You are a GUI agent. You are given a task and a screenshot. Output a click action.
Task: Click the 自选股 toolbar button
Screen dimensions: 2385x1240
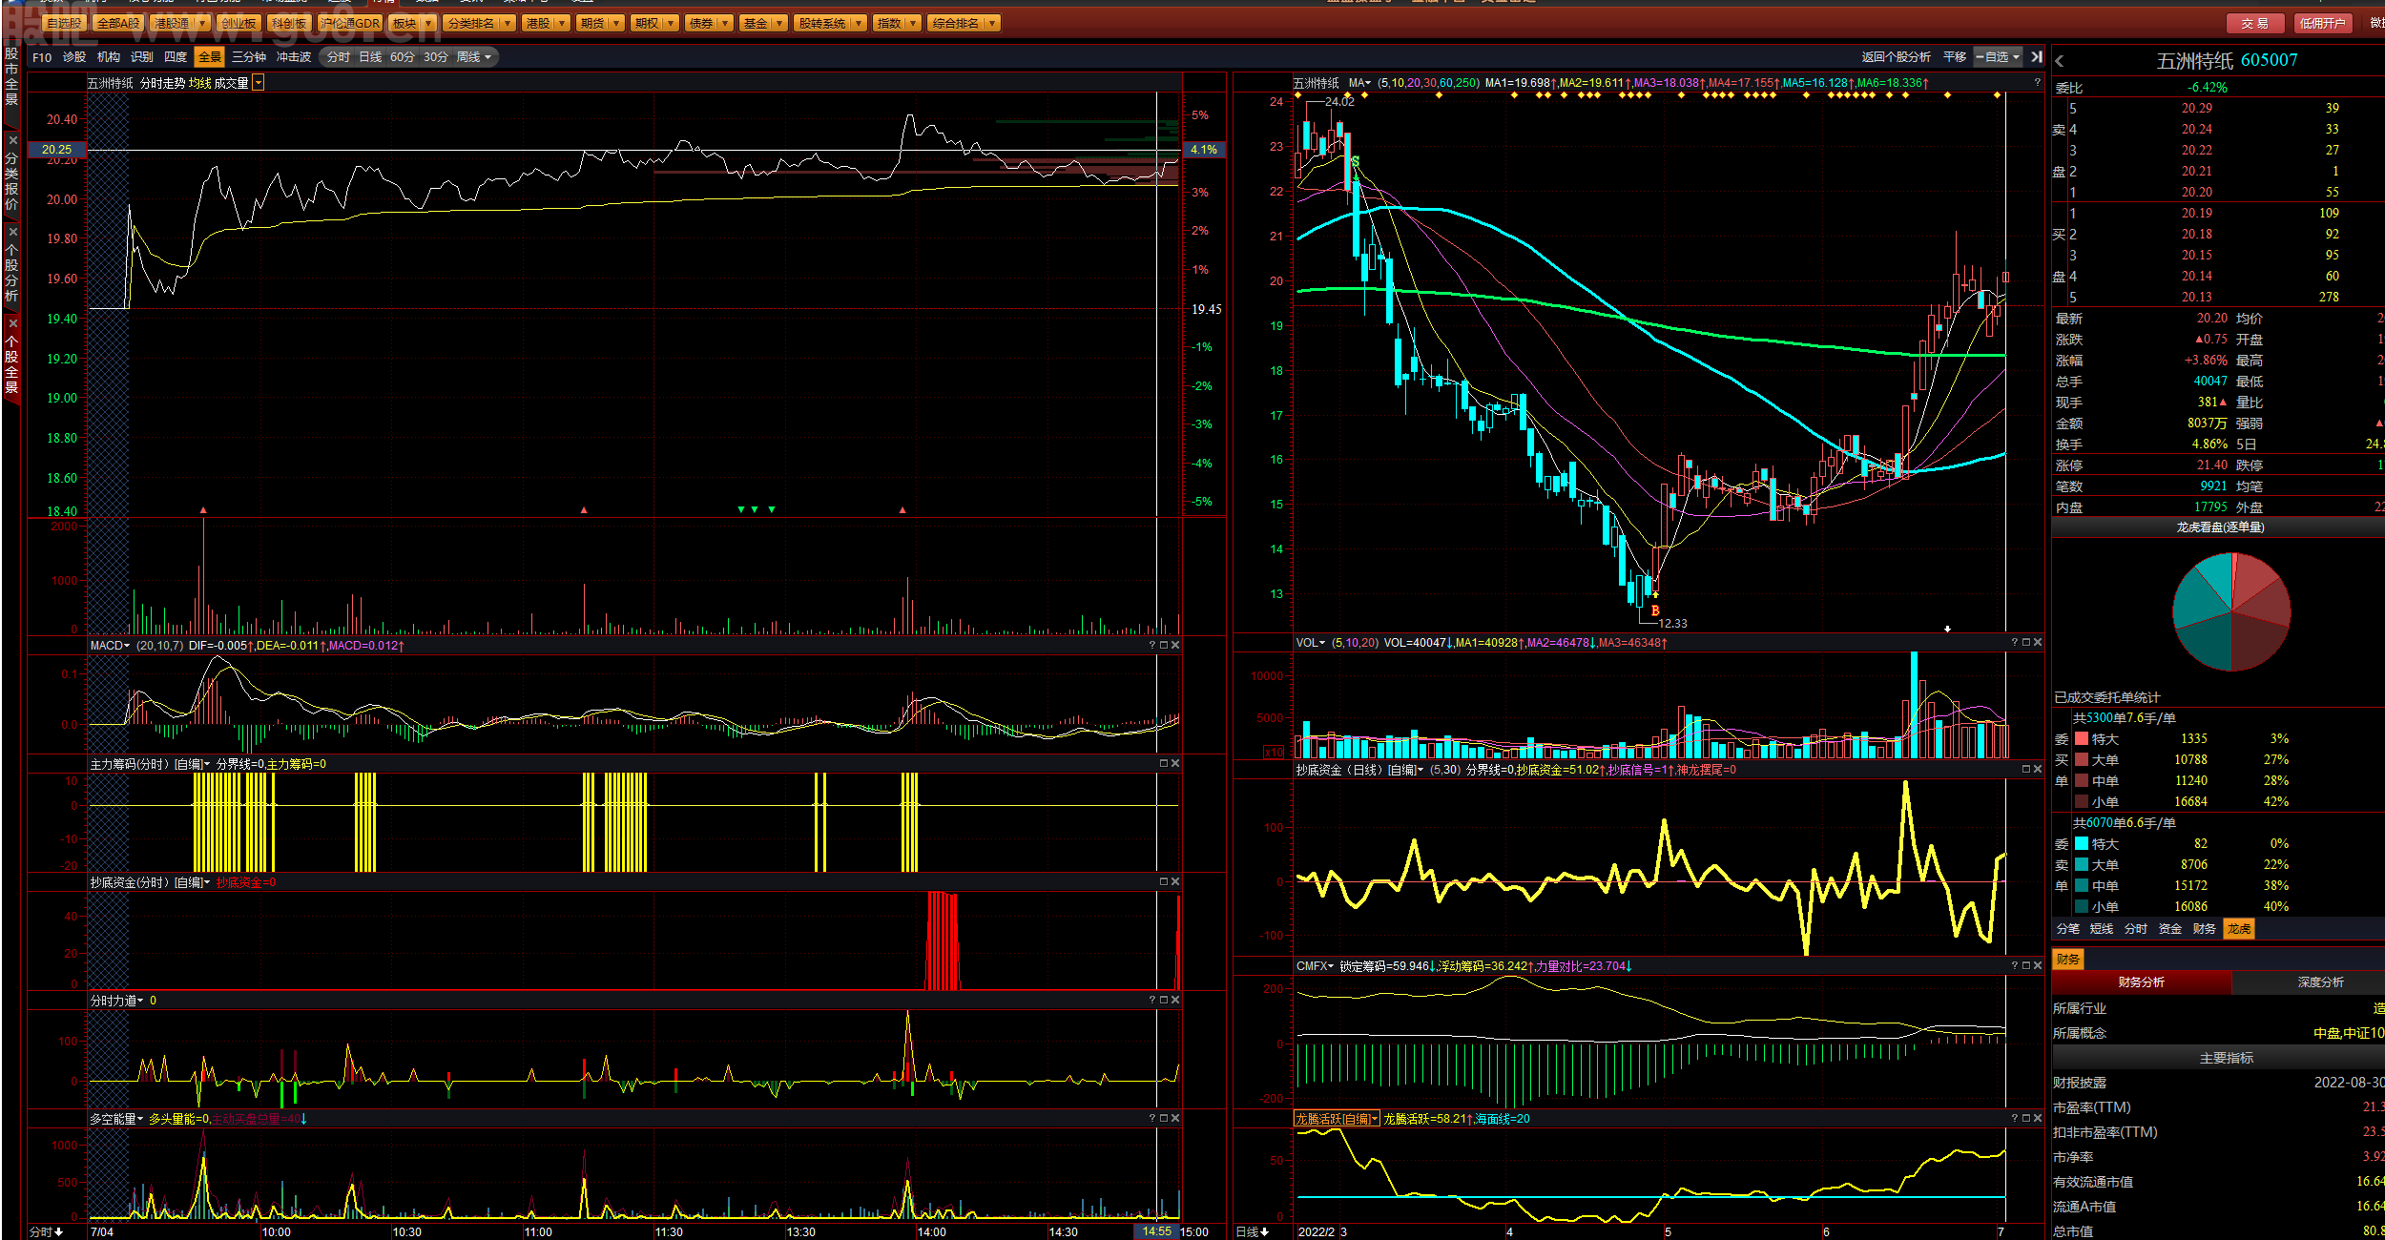point(64,23)
